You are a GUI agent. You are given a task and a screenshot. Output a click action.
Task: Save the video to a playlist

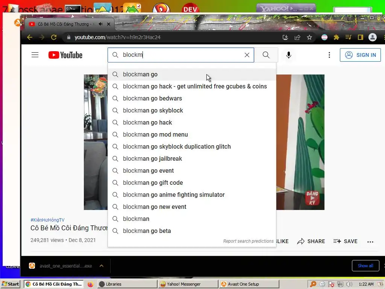[x=345, y=241]
